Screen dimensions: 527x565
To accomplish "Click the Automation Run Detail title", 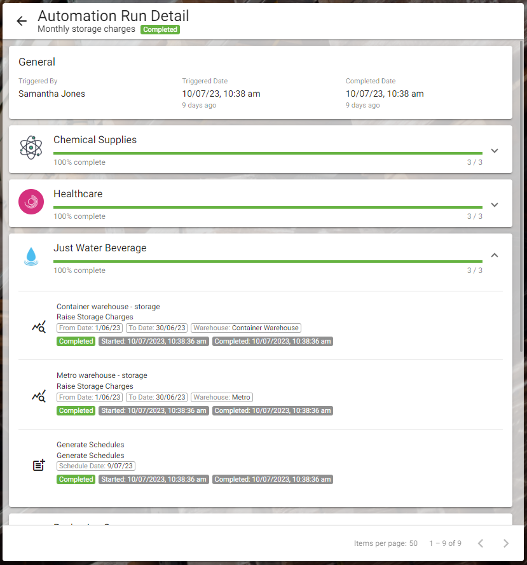I will pyautogui.click(x=113, y=16).
